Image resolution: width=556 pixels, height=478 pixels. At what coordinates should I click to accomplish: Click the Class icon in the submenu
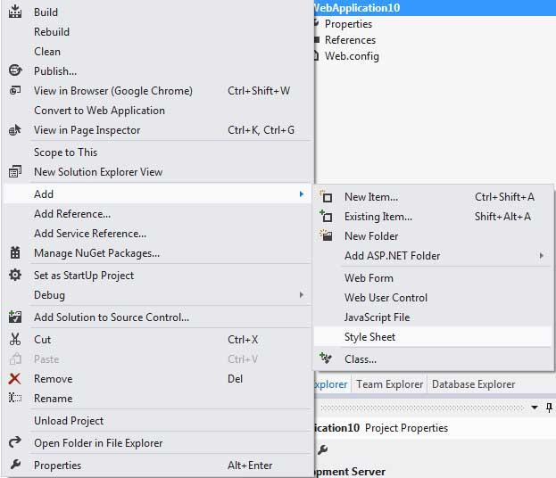[326, 358]
